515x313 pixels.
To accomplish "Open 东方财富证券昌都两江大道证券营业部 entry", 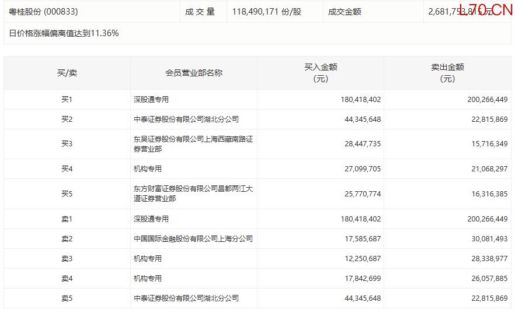I will point(193,194).
